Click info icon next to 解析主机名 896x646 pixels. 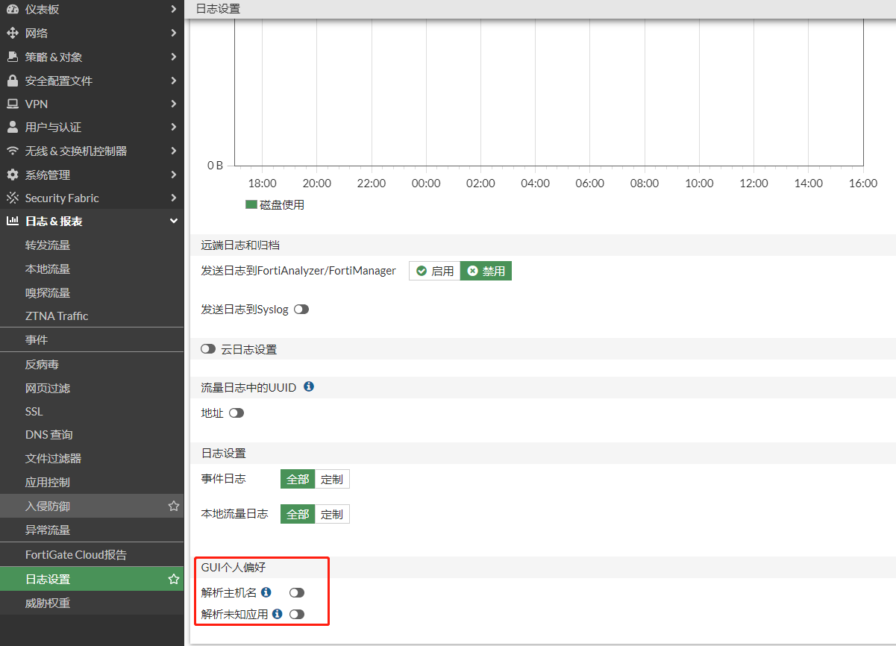point(266,592)
